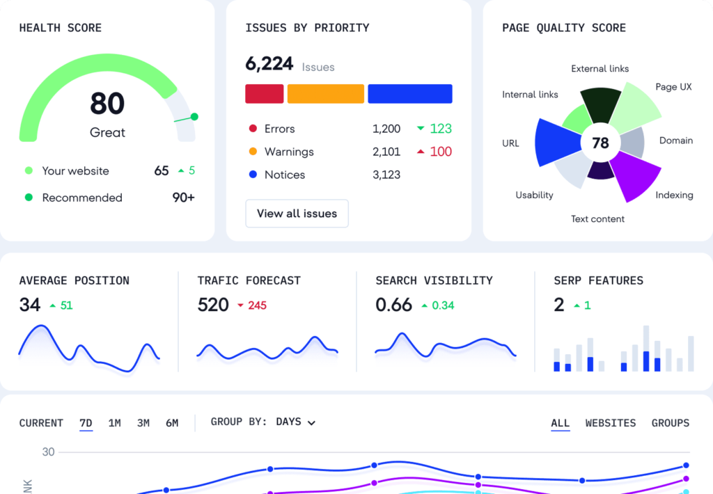
Task: Select the Current view option
Action: (x=40, y=422)
